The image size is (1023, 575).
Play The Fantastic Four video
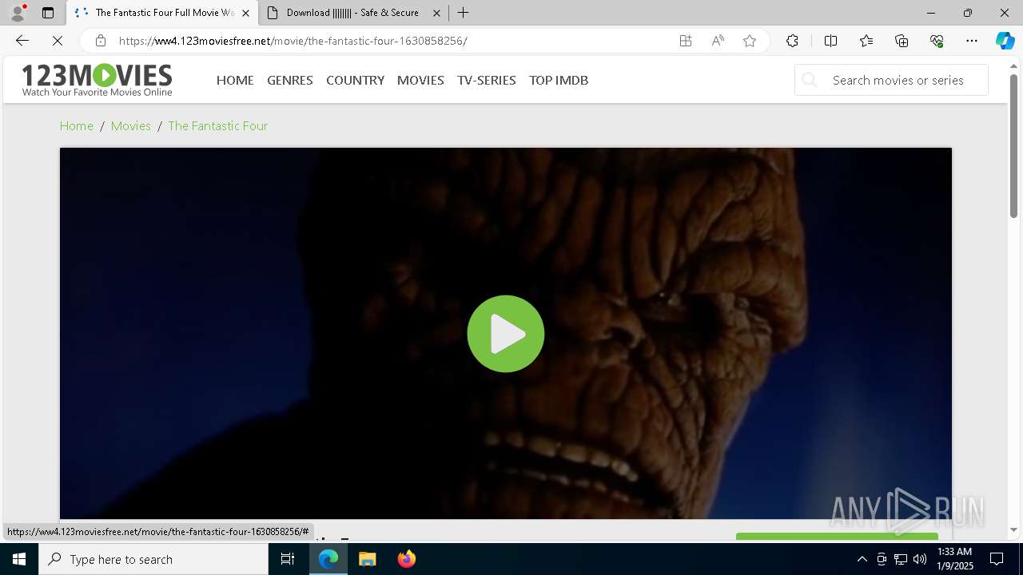(x=506, y=334)
